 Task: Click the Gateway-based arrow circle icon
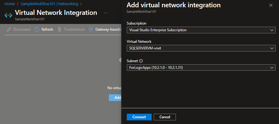91,29
